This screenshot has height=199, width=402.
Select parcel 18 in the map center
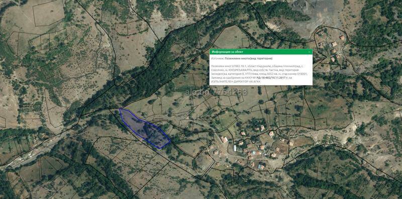230,116
